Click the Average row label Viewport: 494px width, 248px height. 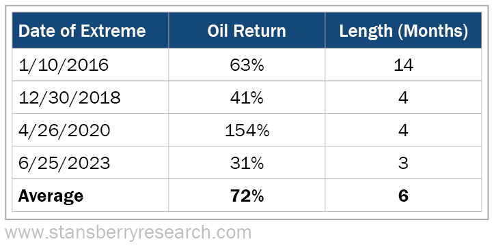[x=51, y=196]
